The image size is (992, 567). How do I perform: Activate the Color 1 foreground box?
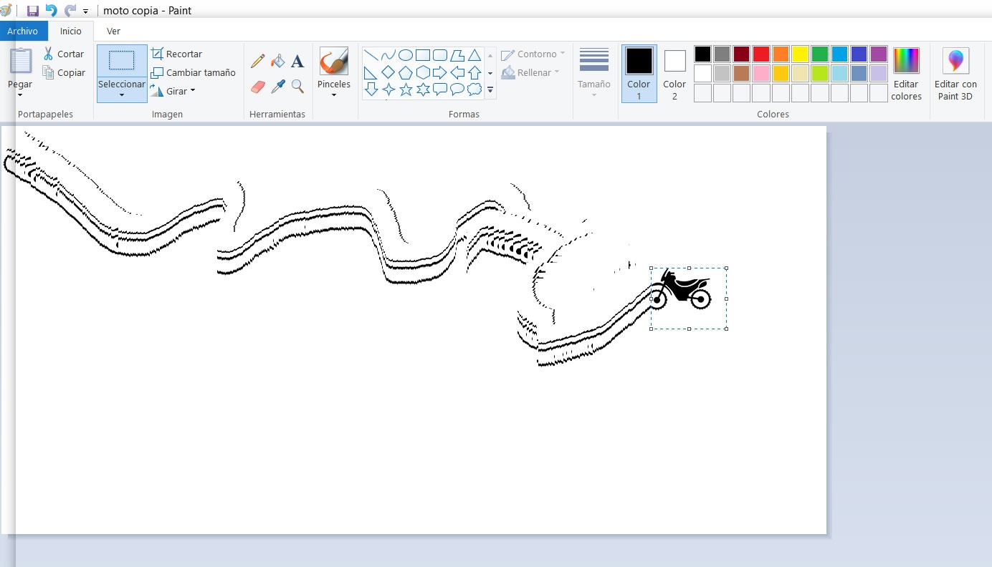click(639, 74)
